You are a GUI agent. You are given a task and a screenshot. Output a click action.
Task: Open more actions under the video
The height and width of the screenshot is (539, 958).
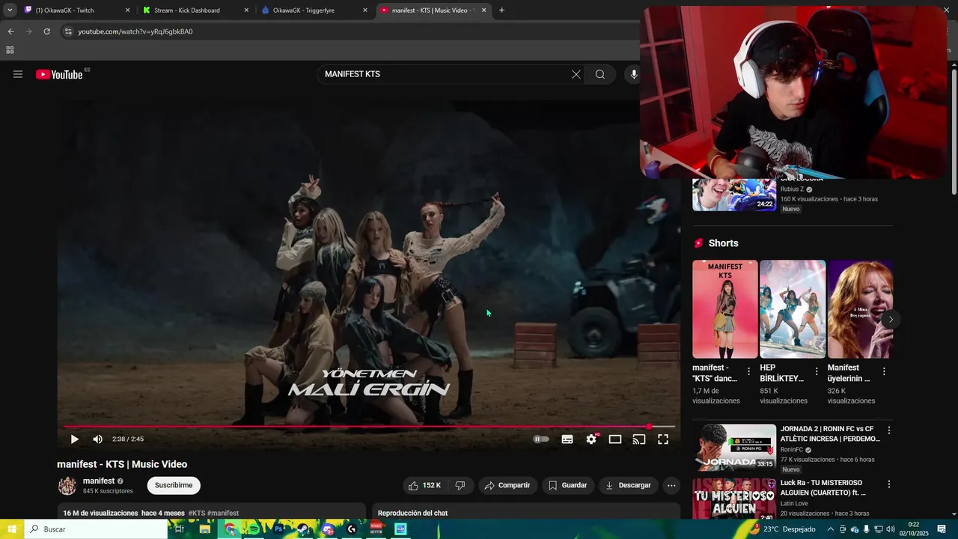point(671,485)
